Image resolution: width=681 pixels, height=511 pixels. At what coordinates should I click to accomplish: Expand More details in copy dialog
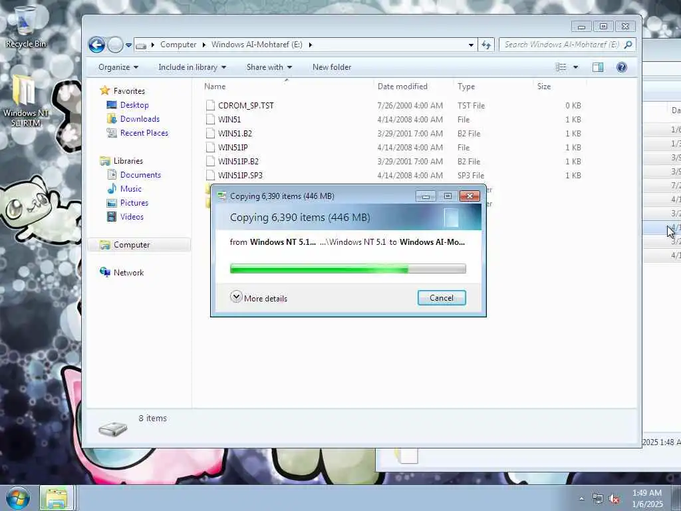[x=259, y=298]
